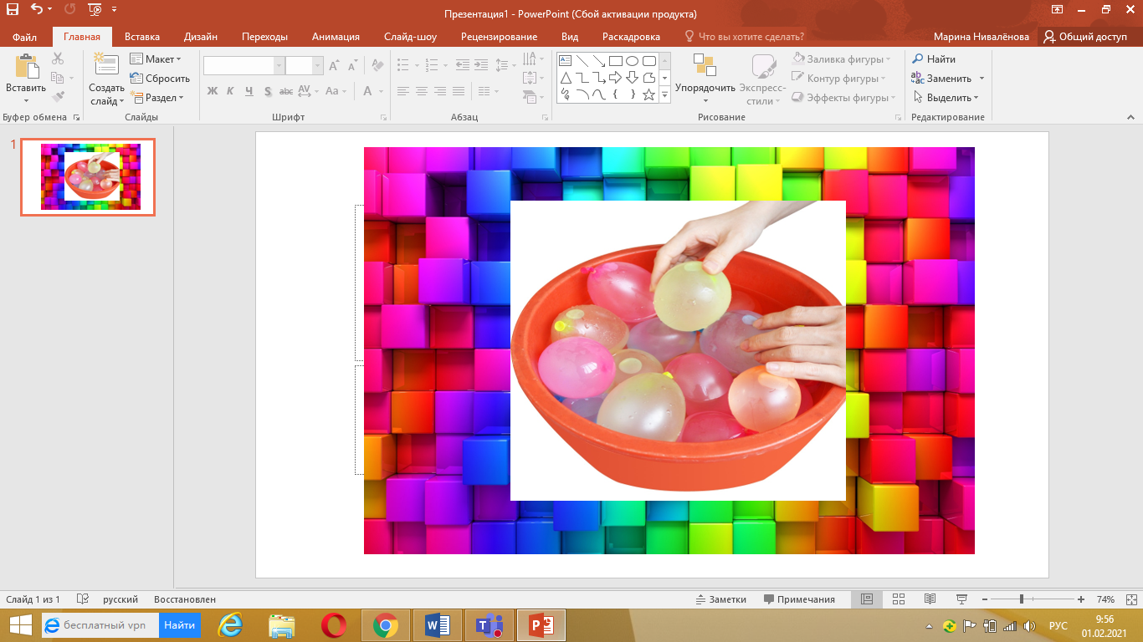Open Контур фигуры outline dropdown

point(839,79)
